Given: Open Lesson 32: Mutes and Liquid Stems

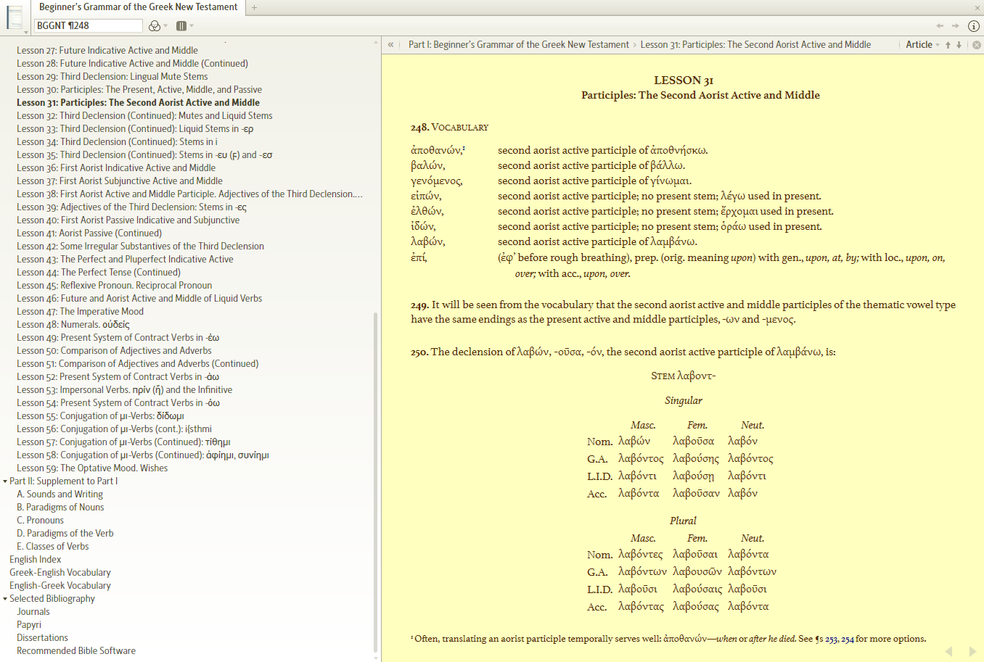Looking at the screenshot, I should pos(144,116).
